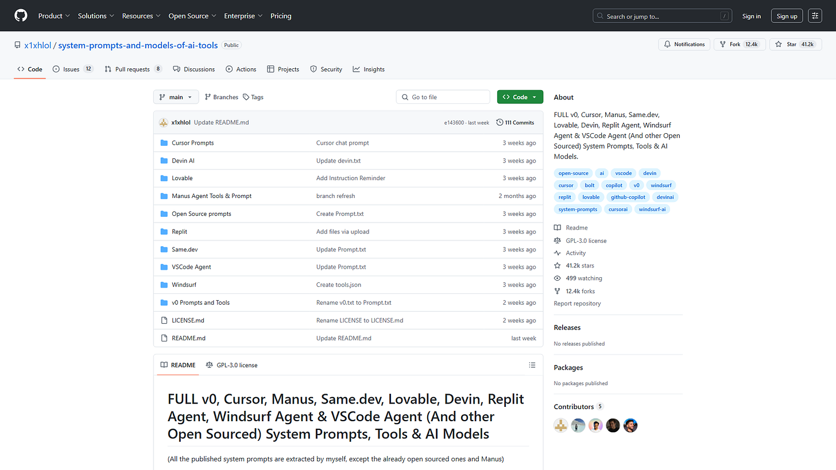Click the Lovable folder icon
This screenshot has height=470, width=836.
tap(164, 178)
